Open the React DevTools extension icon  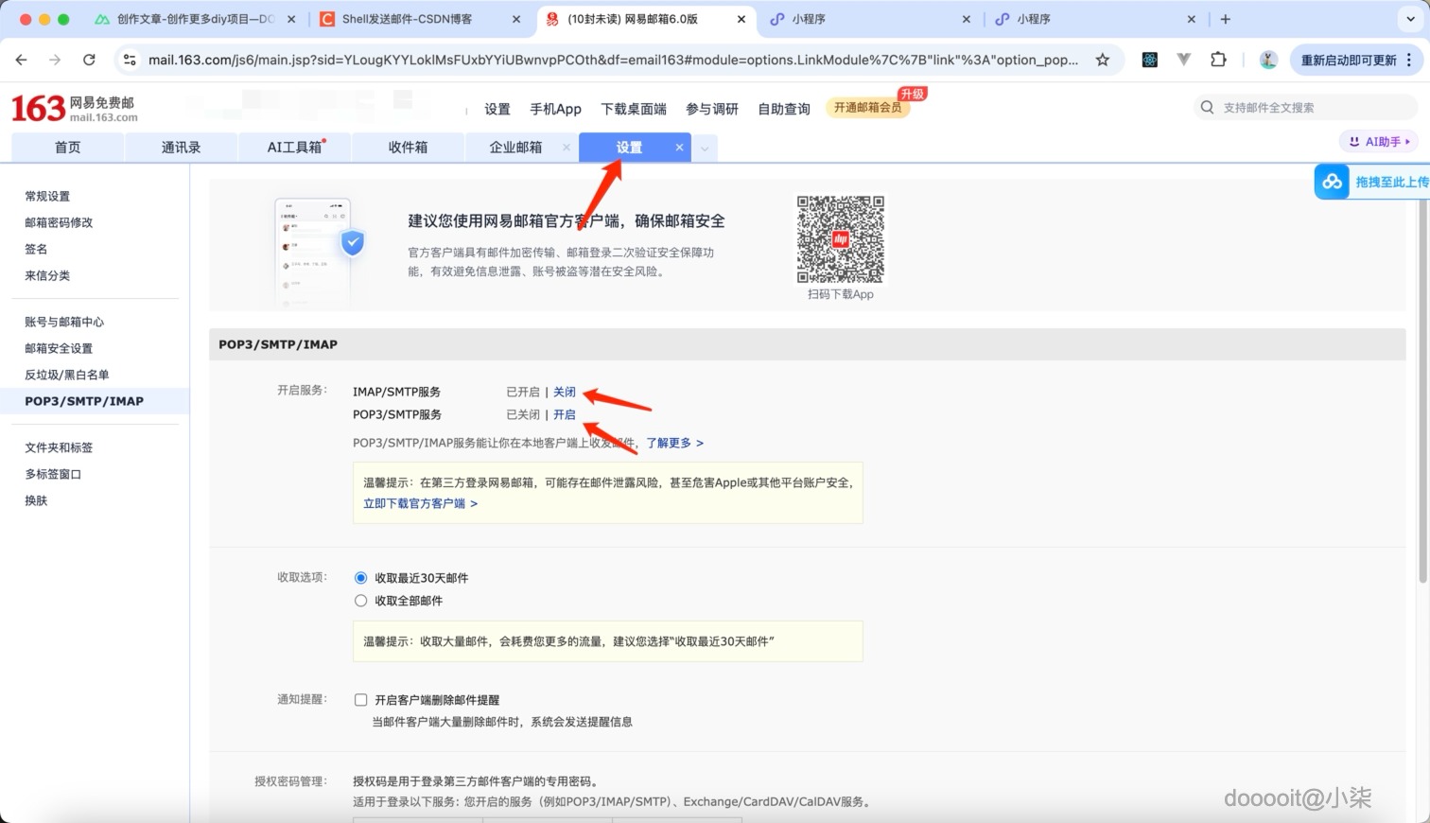(1149, 59)
